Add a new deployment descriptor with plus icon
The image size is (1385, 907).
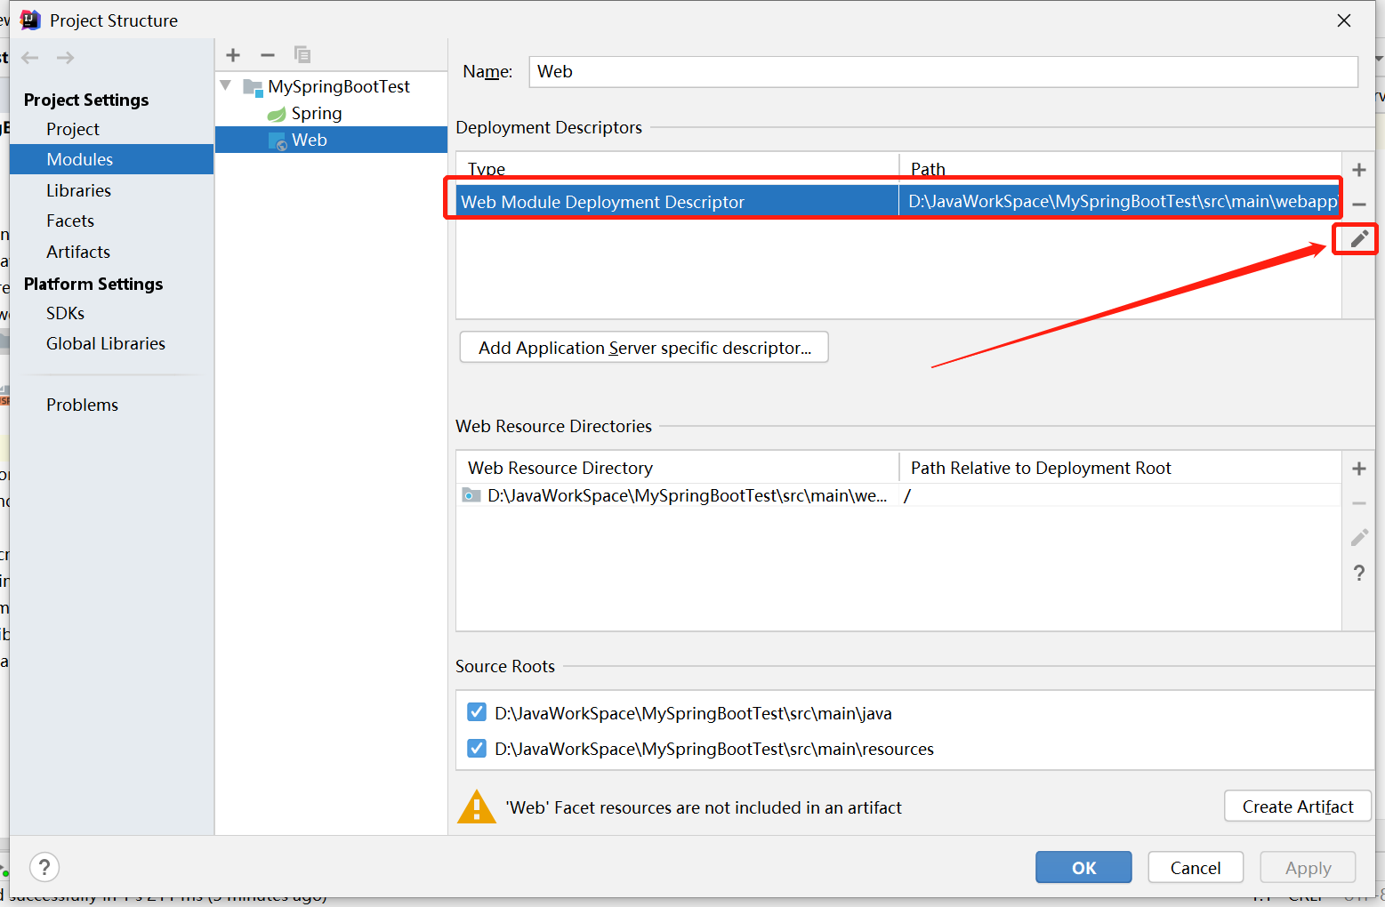click(1358, 169)
